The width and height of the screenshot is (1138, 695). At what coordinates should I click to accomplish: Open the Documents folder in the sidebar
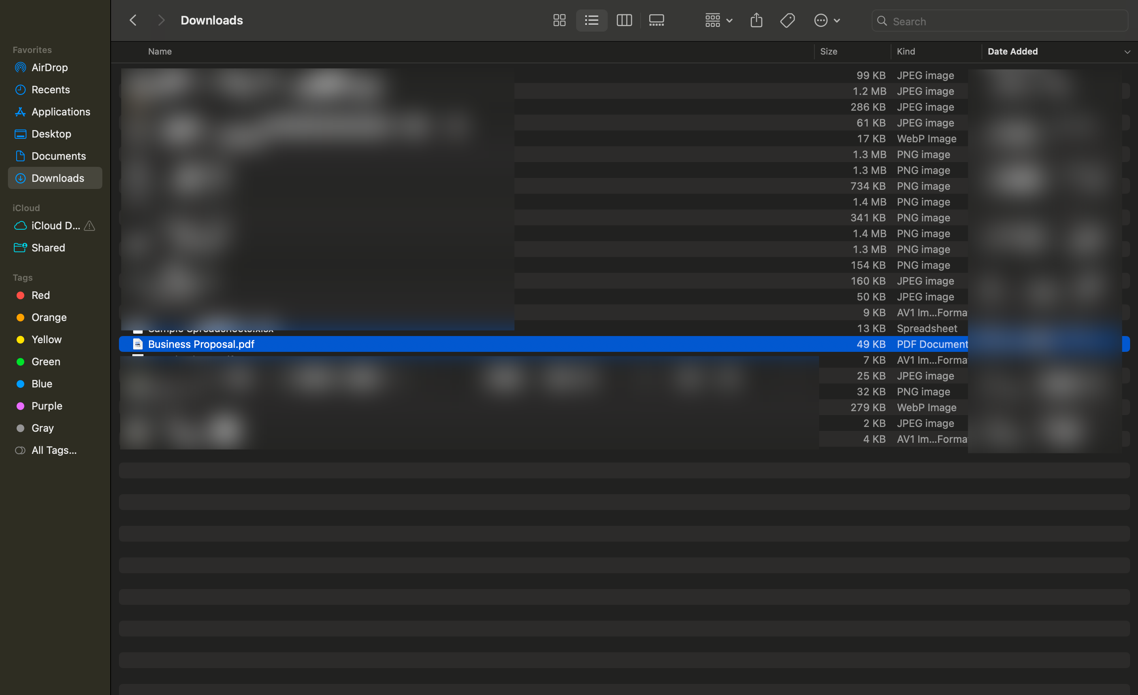point(58,156)
